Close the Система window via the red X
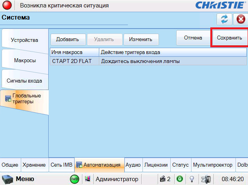 pyautogui.click(x=241, y=19)
